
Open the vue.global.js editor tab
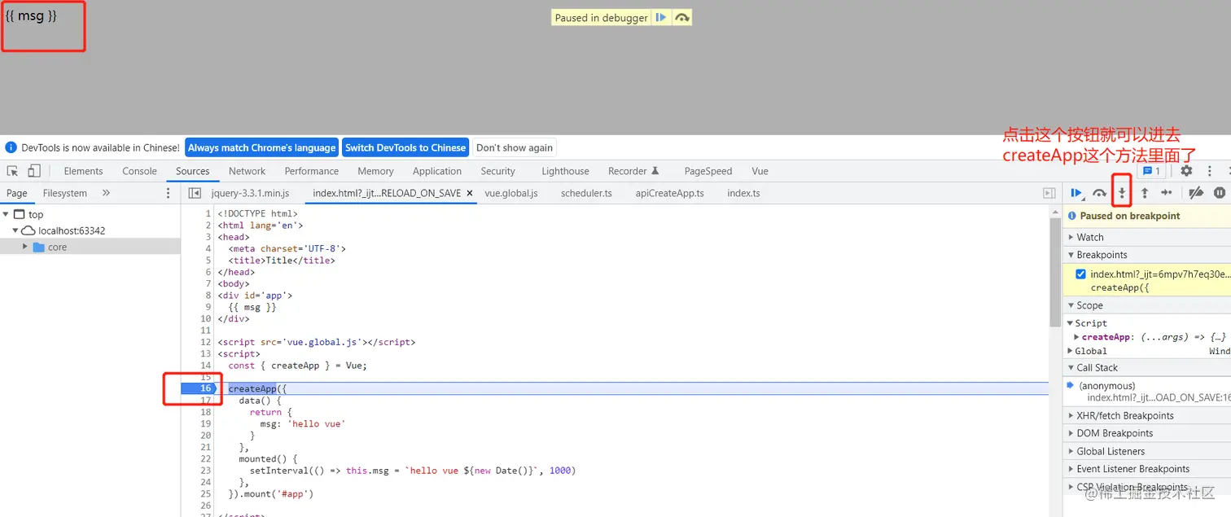[511, 193]
